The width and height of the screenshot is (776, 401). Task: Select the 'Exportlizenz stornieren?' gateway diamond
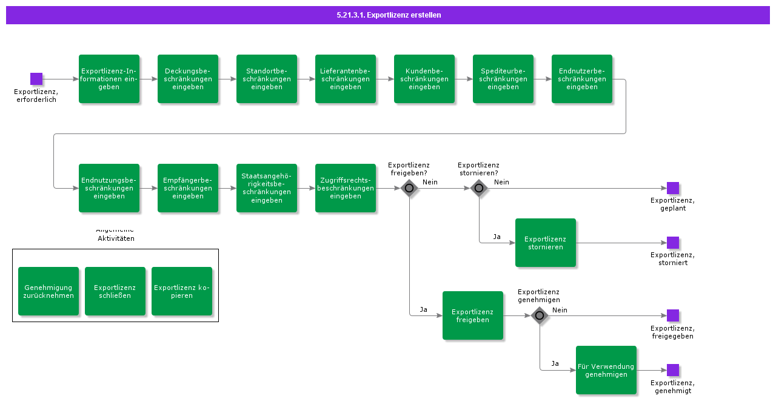(x=479, y=188)
